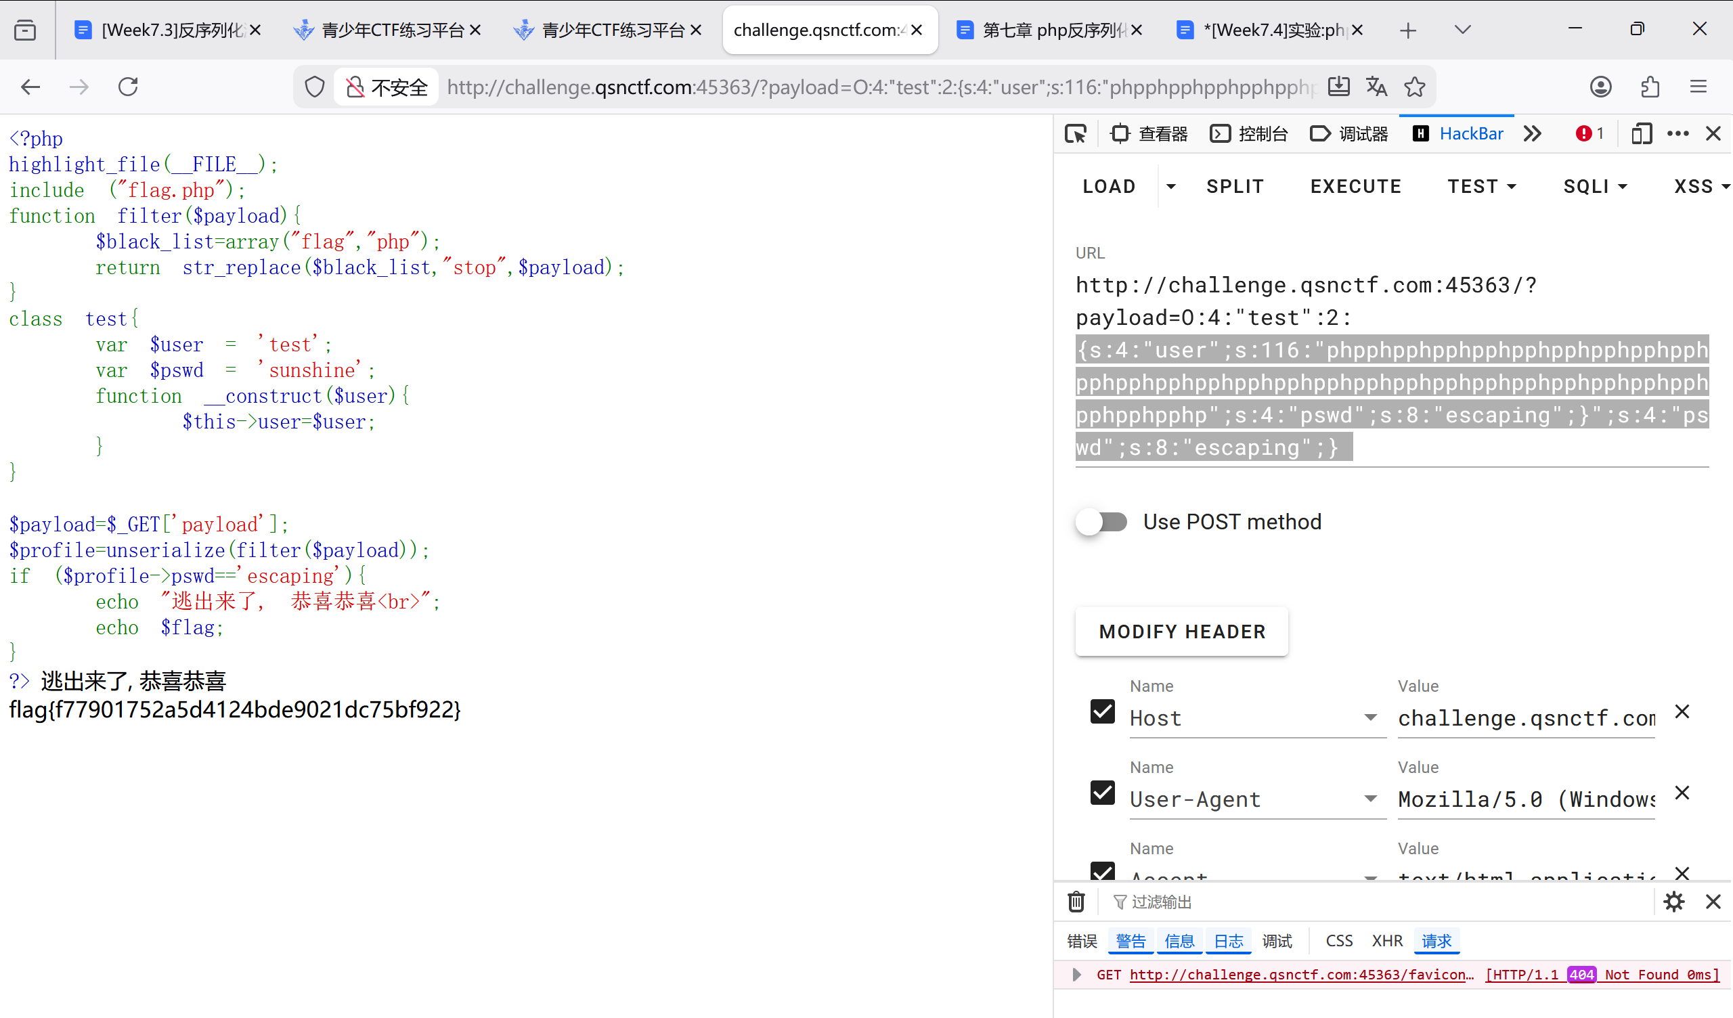
Task: Open console settings gear icon
Action: (x=1674, y=901)
